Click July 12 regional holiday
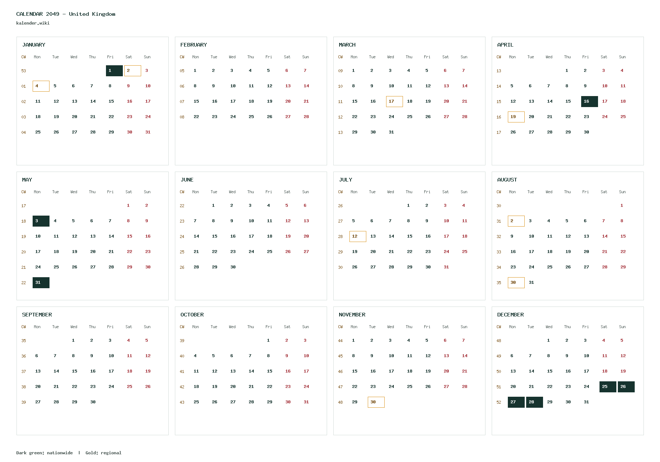The height and width of the screenshot is (462, 660). click(358, 236)
